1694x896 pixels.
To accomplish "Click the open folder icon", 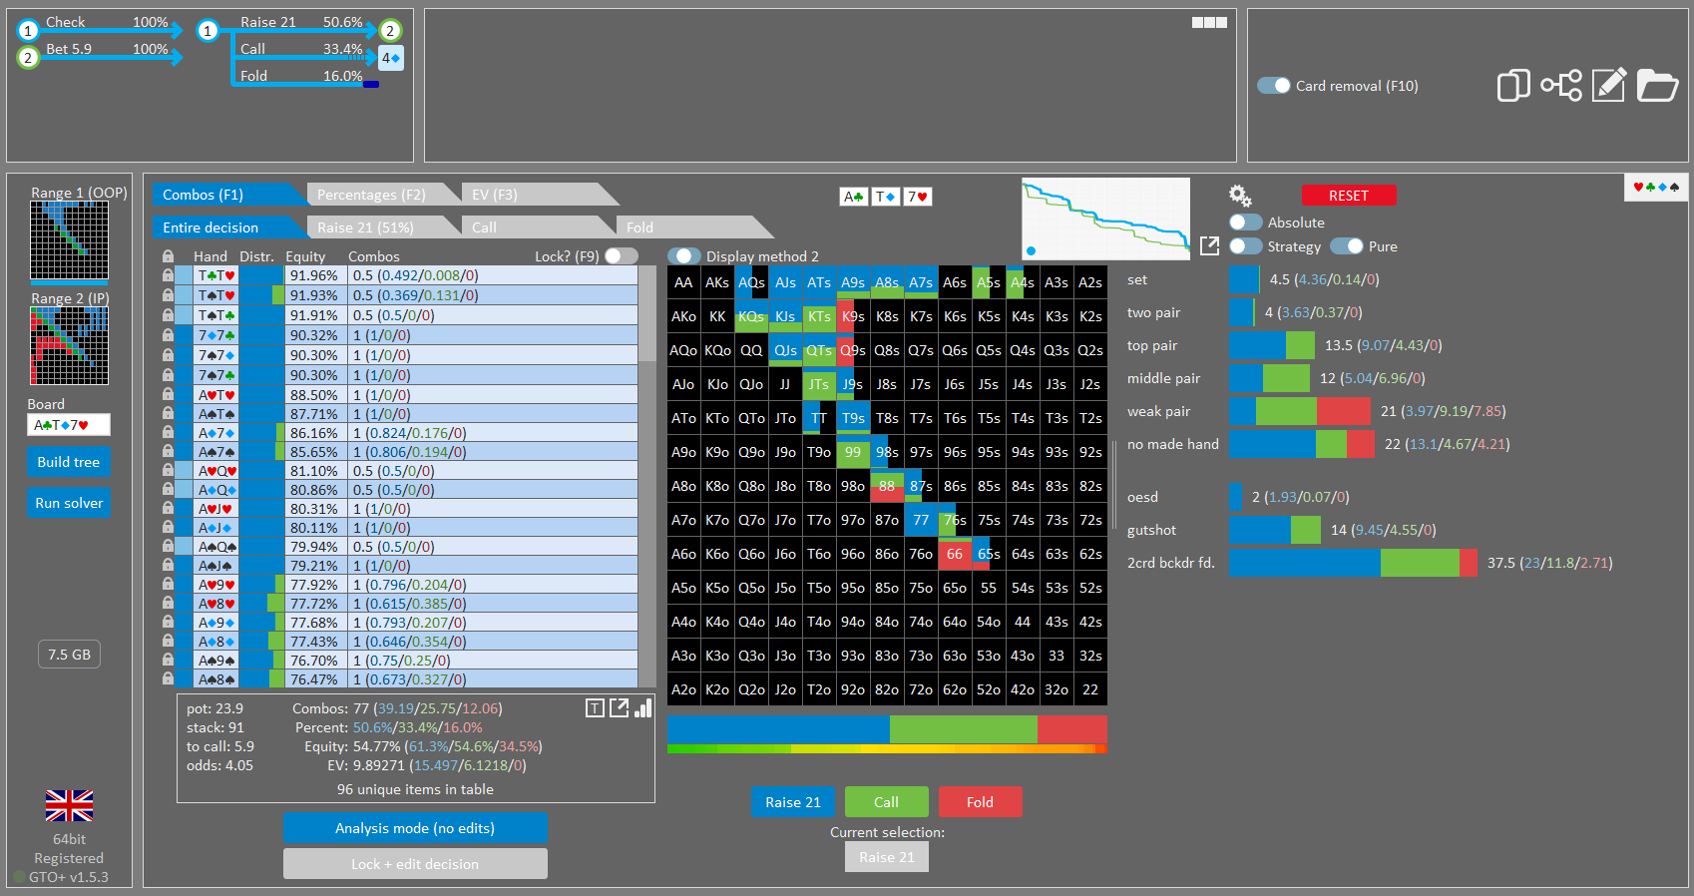I will point(1658,86).
